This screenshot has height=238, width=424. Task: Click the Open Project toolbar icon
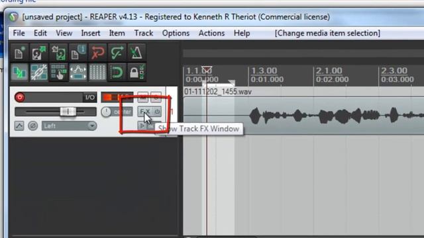click(39, 53)
